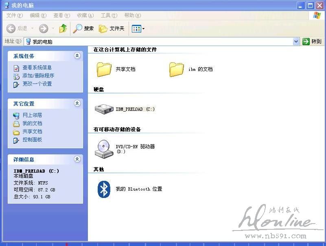Click the My Computer icon in address bar
The height and width of the screenshot is (246, 326).
(28, 42)
